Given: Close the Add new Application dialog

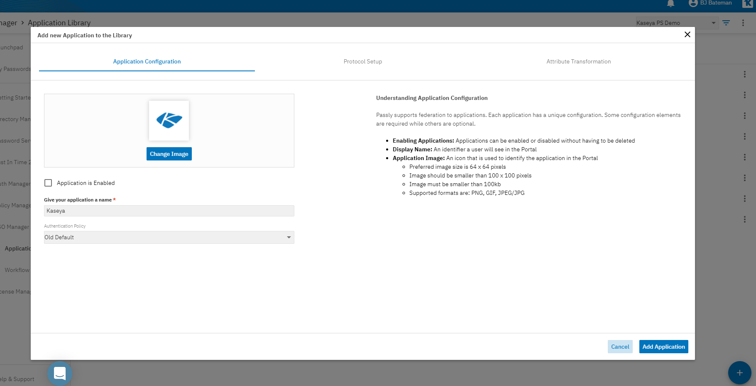Looking at the screenshot, I should [x=687, y=34].
